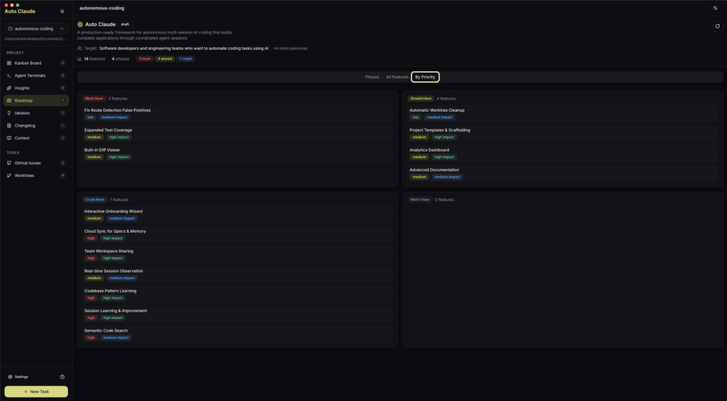
Task: Click the New Task button
Action: (36, 392)
